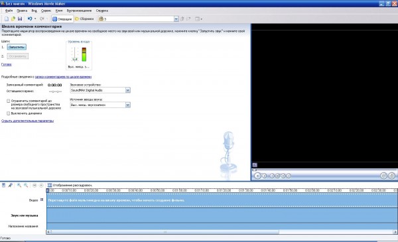Click the preview monitor seek bar

point(324,170)
